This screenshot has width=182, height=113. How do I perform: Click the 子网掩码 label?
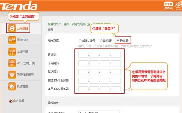tap(53, 63)
